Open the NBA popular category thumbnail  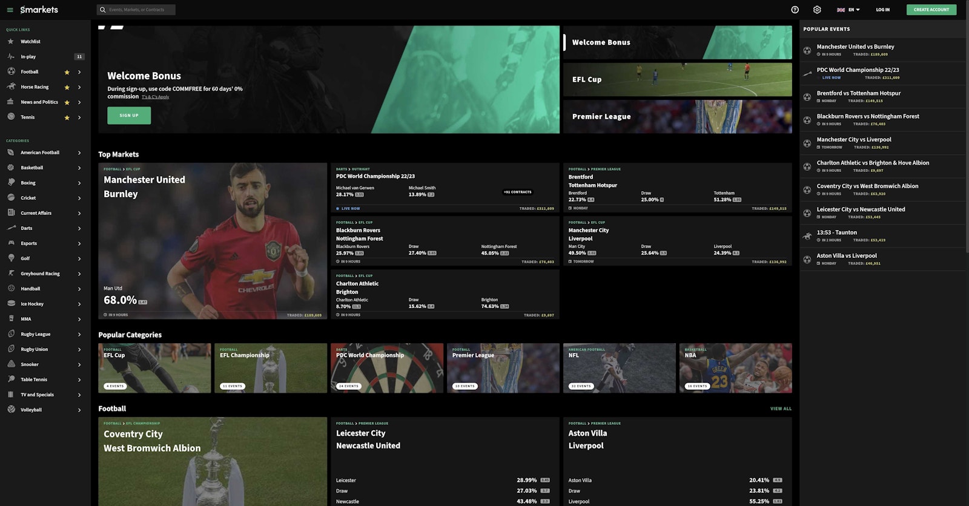point(735,368)
